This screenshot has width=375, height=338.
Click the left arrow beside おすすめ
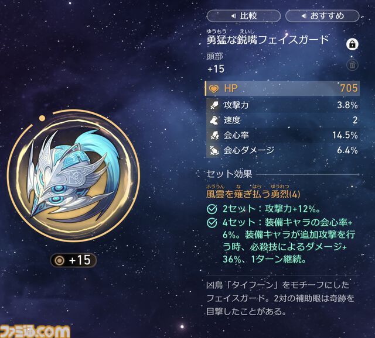(304, 16)
